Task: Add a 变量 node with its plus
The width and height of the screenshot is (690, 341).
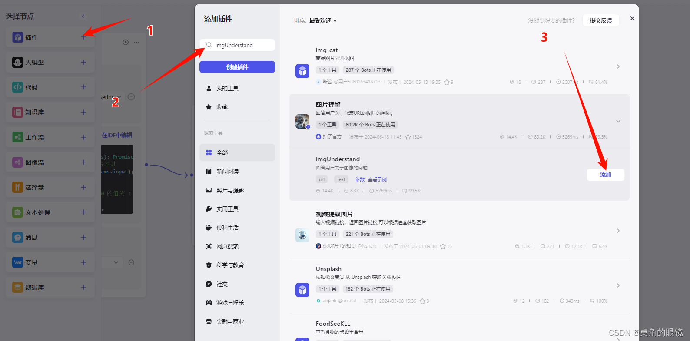Action: [x=83, y=262]
